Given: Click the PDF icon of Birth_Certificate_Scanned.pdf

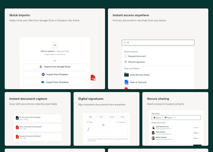Looking at the screenshot, I should pos(17,127).
